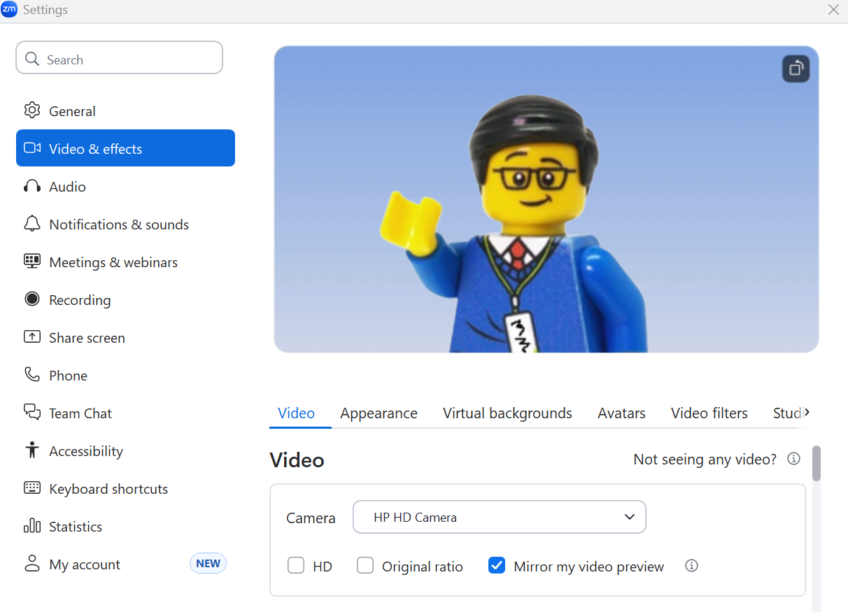Click the Team Chat bubble icon
Viewport: 848px width, 612px height.
click(32, 413)
